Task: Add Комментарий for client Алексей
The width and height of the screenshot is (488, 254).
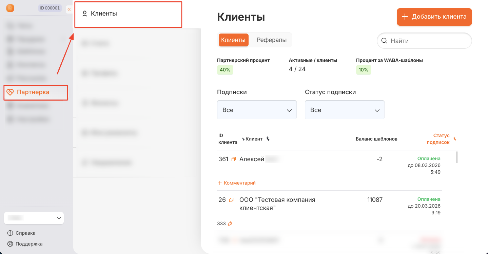Action: (x=237, y=183)
